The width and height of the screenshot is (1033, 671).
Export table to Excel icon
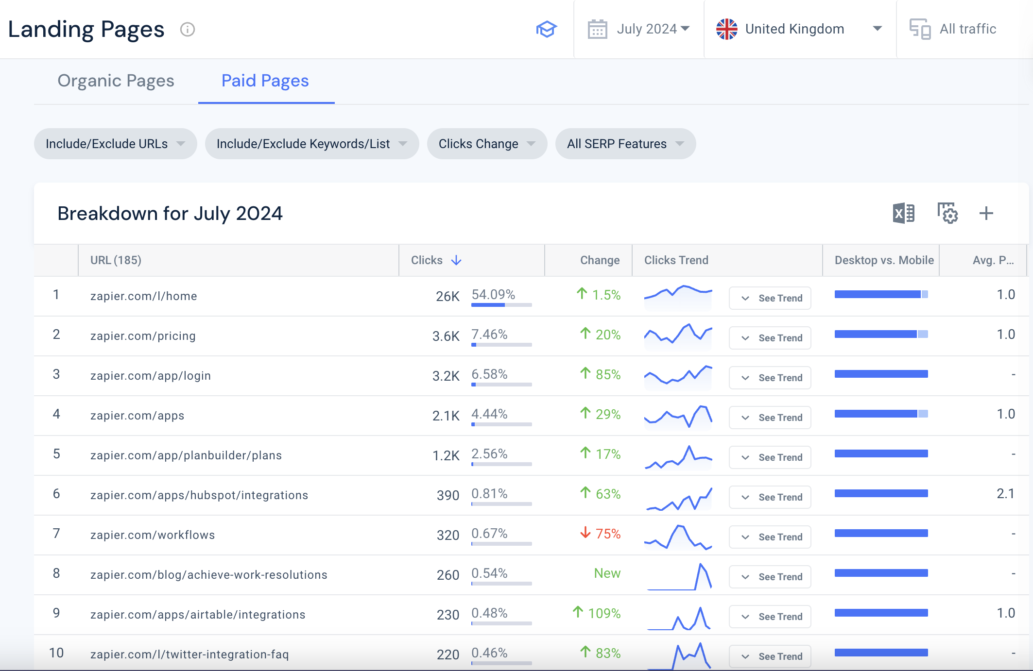pos(904,213)
